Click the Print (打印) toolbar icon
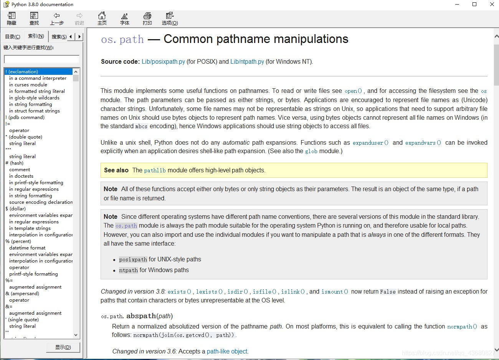The height and width of the screenshot is (360, 499). (147, 18)
